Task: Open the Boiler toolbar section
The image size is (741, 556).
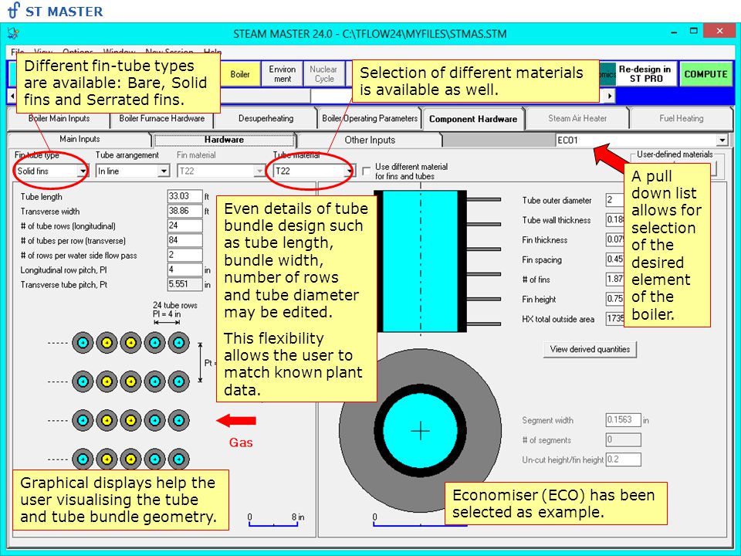Action: pos(240,74)
